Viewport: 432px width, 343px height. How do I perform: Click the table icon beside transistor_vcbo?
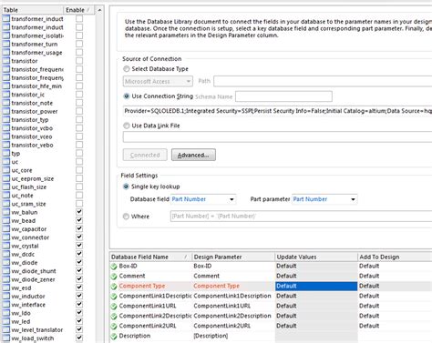tap(6, 128)
